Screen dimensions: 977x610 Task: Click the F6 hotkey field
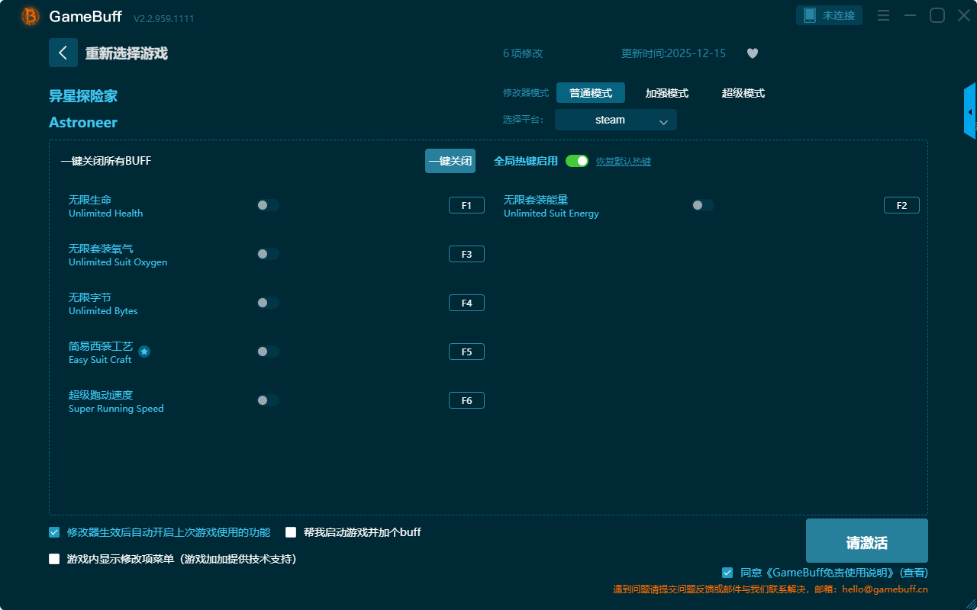point(466,400)
